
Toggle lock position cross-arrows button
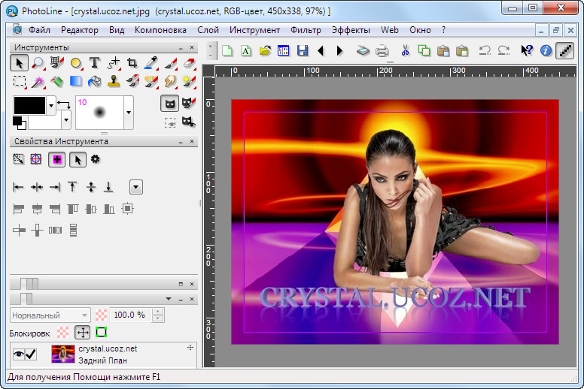point(82,332)
